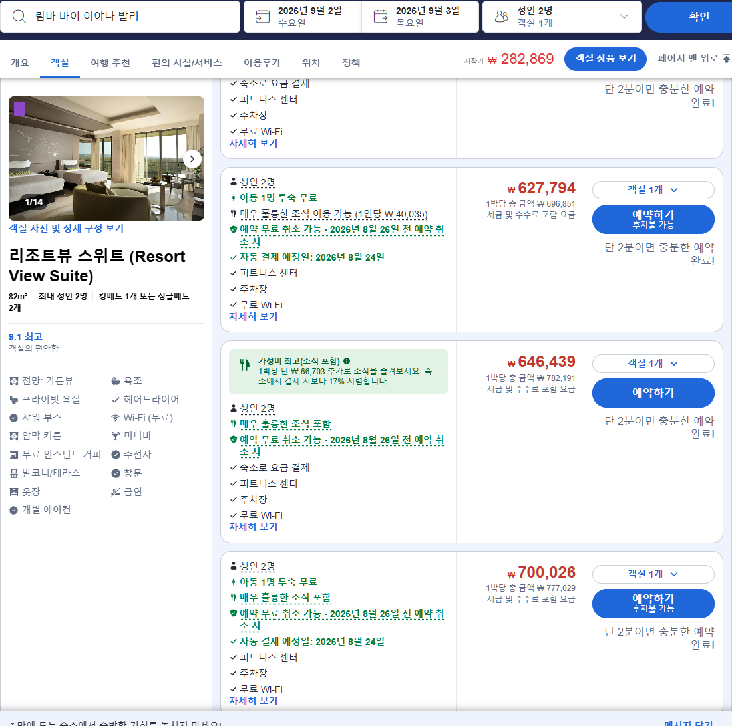Image resolution: width=732 pixels, height=726 pixels.
Task: Click 자세히 보기 under the ₩627,794 offer
Action: (254, 316)
